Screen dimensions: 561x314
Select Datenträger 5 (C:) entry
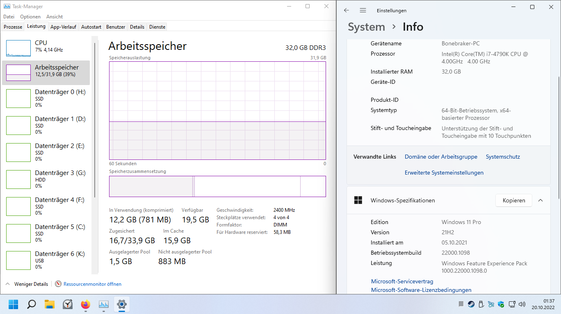point(46,233)
